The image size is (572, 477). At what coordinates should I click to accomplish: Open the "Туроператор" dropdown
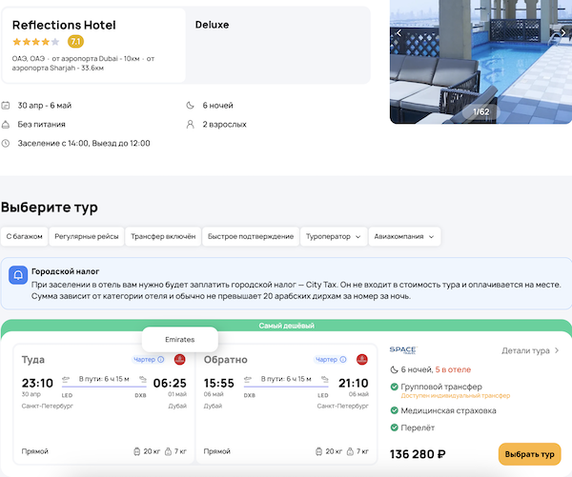334,236
